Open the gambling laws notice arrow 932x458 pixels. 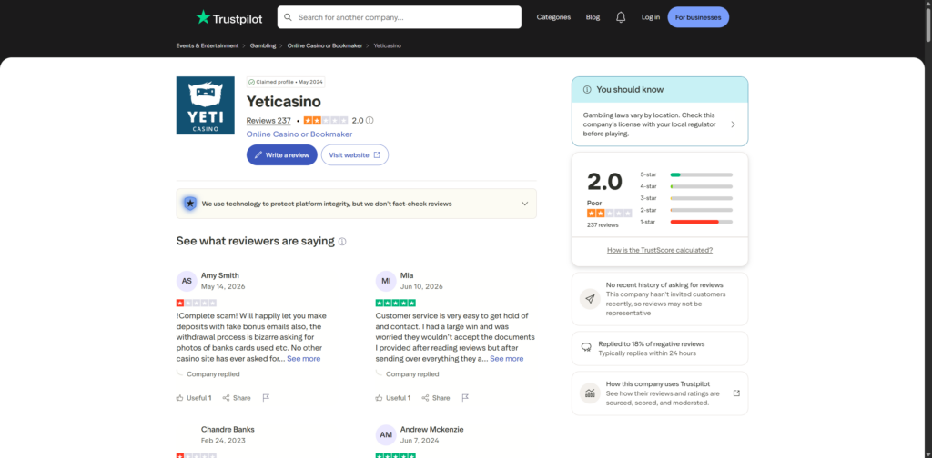[x=733, y=124]
